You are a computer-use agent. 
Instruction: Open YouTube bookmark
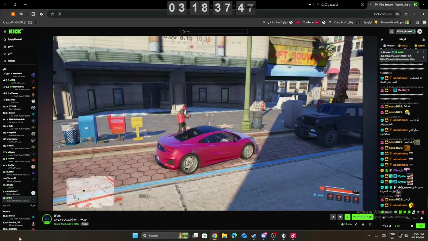311,22
